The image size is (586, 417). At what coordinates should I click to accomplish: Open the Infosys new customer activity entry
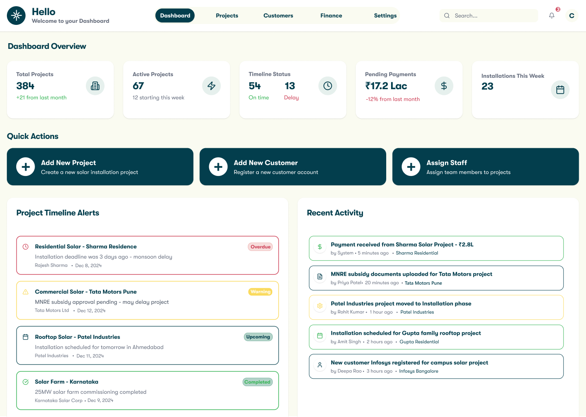436,367
